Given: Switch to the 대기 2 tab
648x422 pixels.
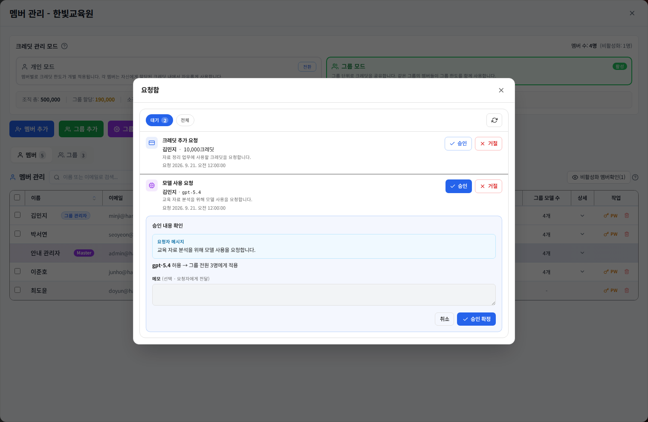Looking at the screenshot, I should (159, 120).
